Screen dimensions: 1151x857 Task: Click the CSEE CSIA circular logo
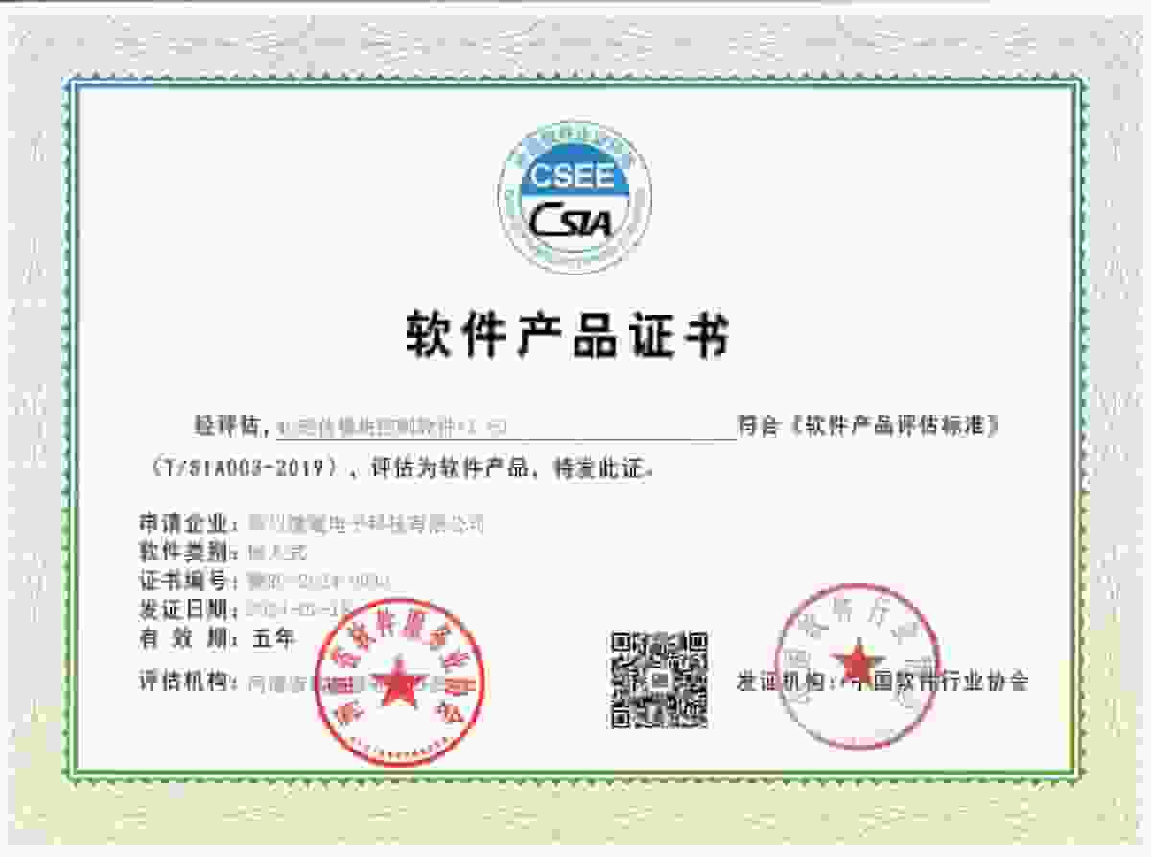click(574, 200)
